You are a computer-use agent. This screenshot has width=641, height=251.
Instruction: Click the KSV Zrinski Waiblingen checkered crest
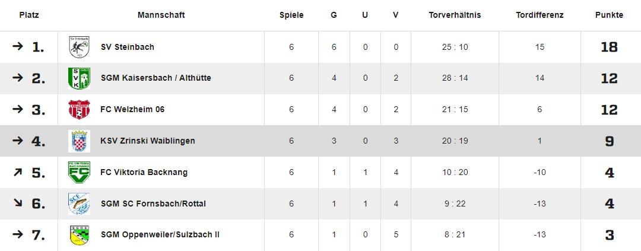click(79, 141)
